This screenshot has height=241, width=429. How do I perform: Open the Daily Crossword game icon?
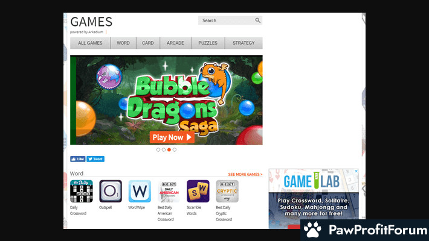coord(81,191)
